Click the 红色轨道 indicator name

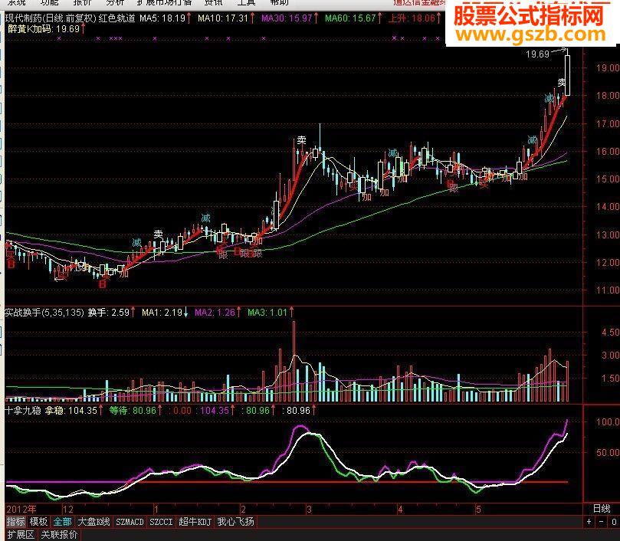coord(117,18)
